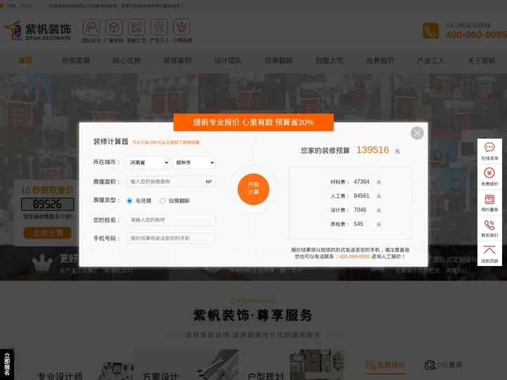Viewport: 507px width, 380px height.
Task: Click the 厂家材料 cube icon
Action: [x=114, y=27]
